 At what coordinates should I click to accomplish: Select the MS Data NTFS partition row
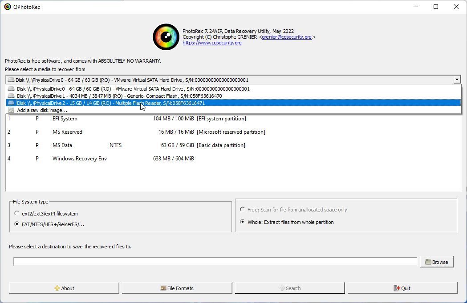pos(233,145)
